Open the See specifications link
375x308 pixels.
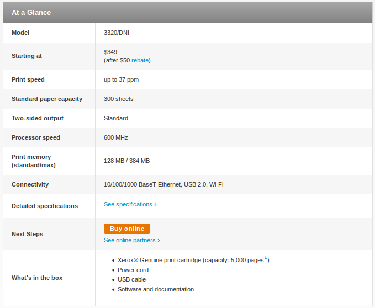tap(130, 204)
